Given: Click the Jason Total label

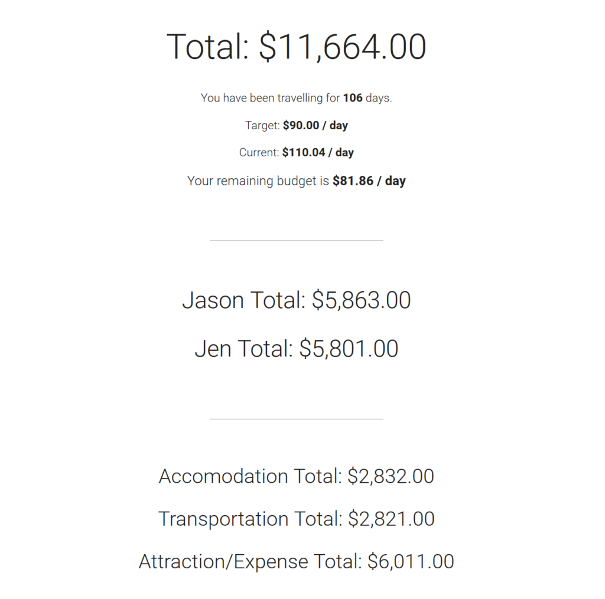Looking at the screenshot, I should tap(243, 300).
